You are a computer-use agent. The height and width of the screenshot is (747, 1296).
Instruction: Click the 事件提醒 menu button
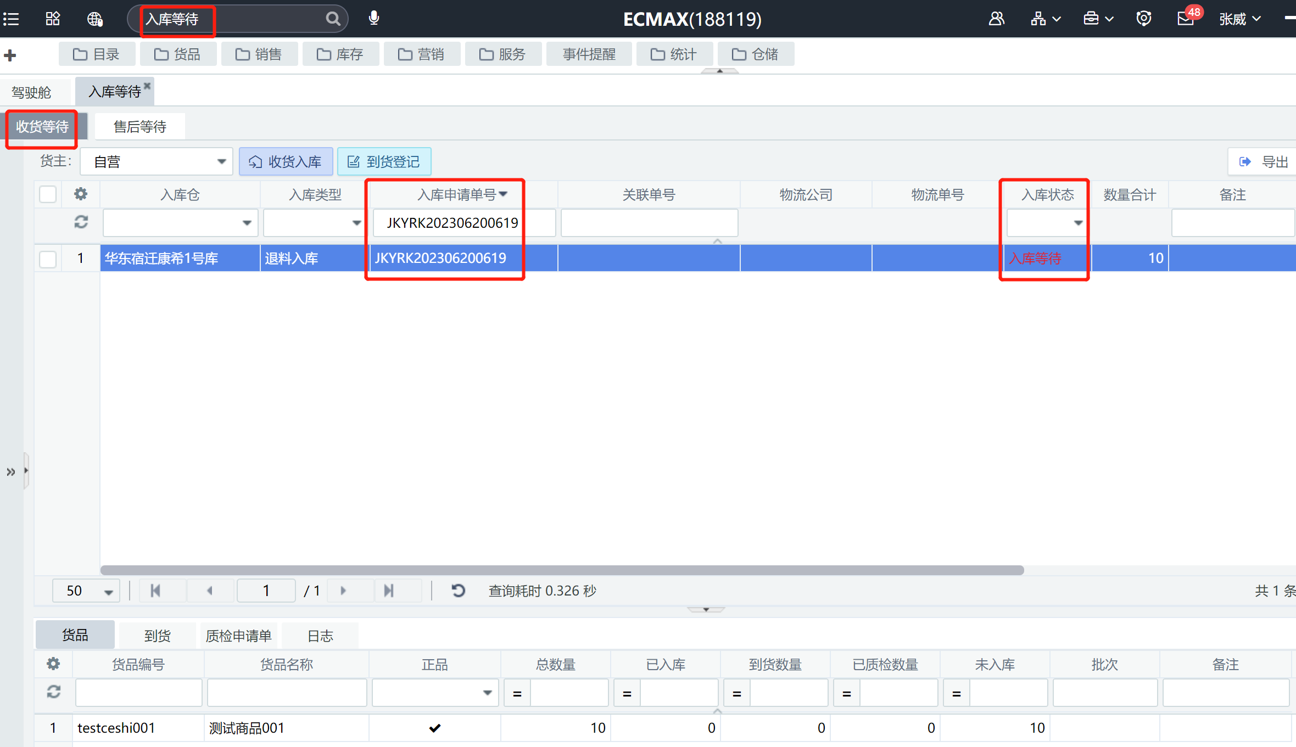tap(589, 54)
